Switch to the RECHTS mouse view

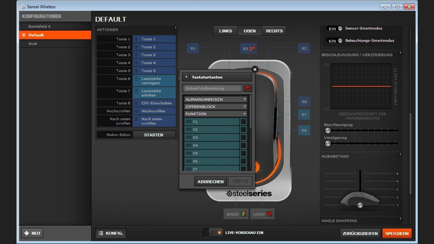274,31
